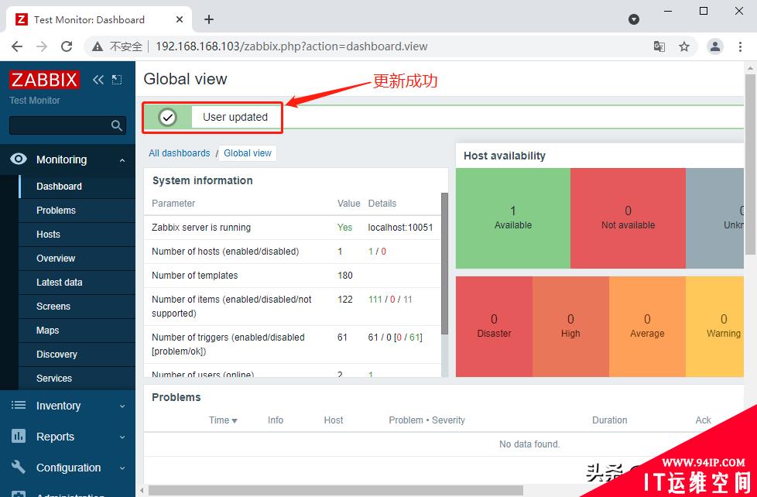Click green Available host tile
Viewport: 757px width, 497px height.
pyautogui.click(x=512, y=218)
